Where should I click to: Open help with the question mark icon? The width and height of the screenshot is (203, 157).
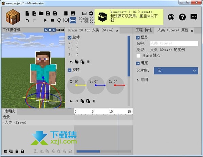(182, 17)
